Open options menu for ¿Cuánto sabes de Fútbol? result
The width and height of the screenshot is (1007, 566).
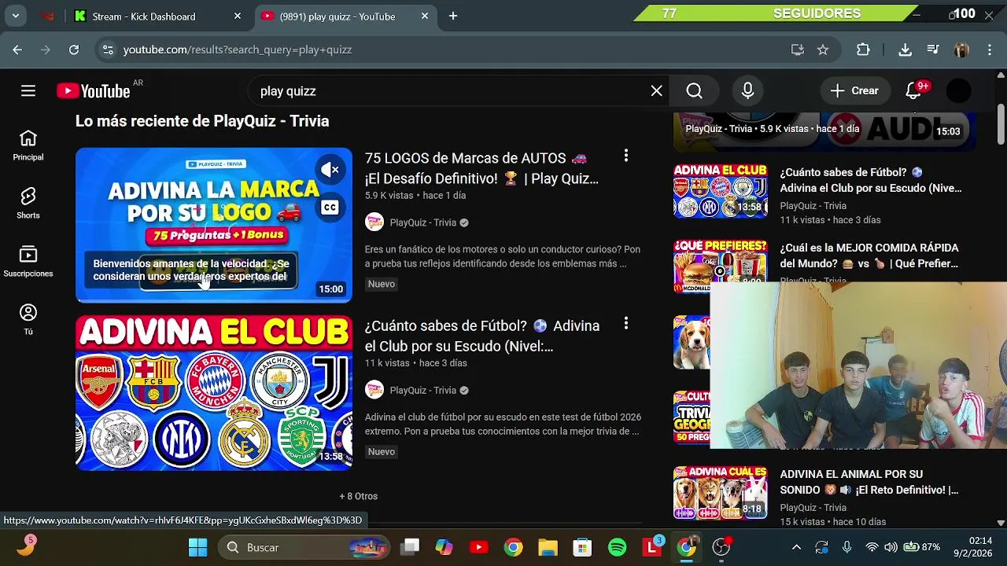pyautogui.click(x=625, y=323)
